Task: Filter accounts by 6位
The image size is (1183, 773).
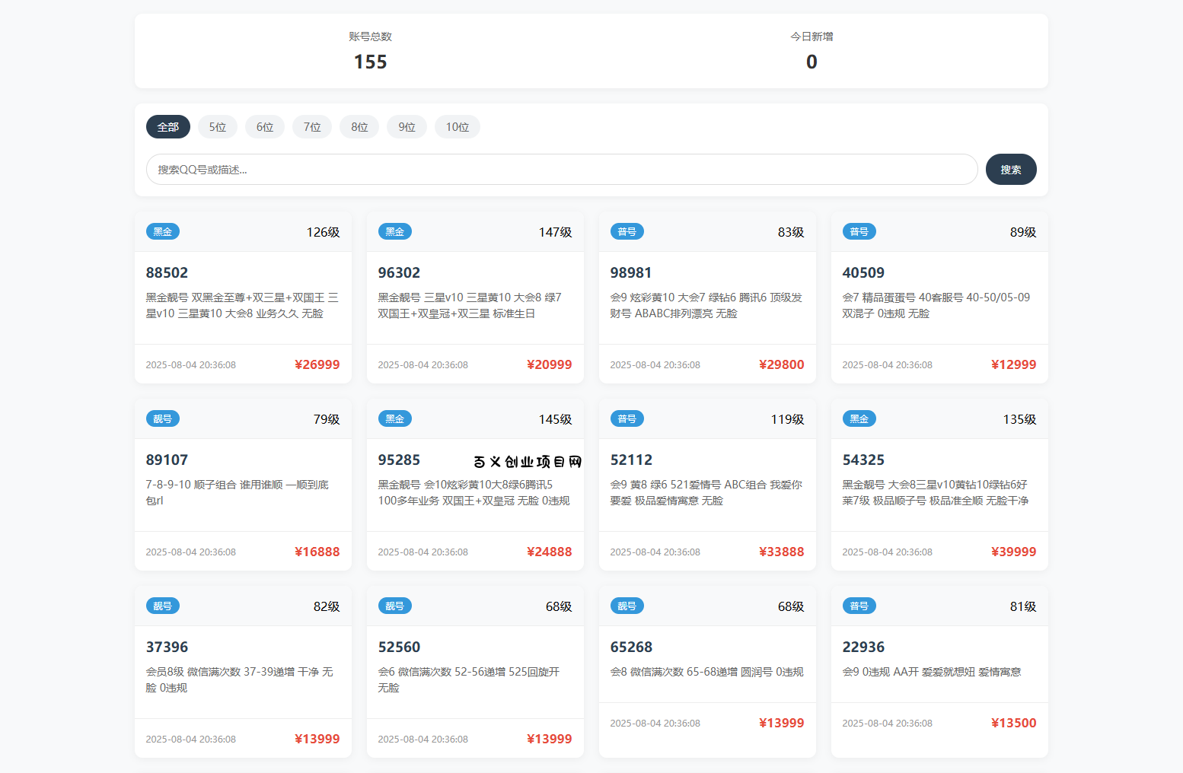Action: pyautogui.click(x=265, y=127)
